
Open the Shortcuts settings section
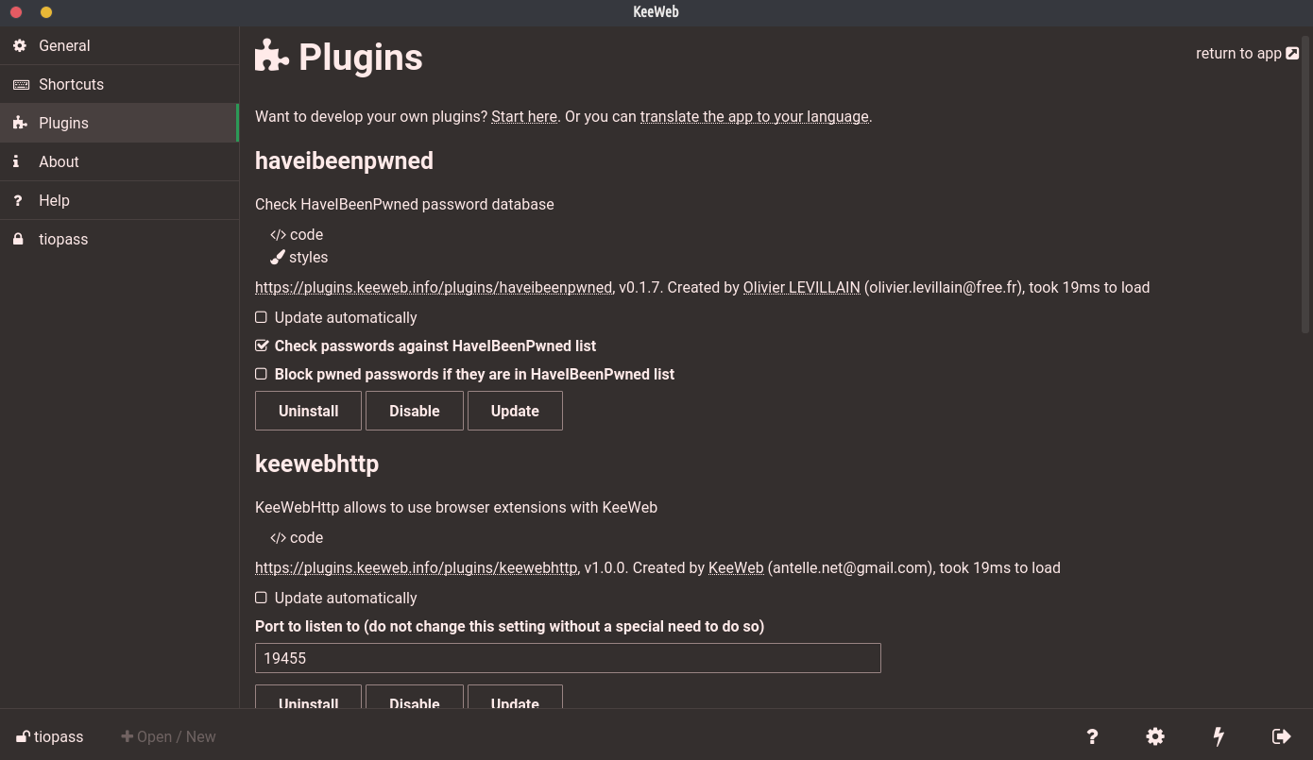119,84
